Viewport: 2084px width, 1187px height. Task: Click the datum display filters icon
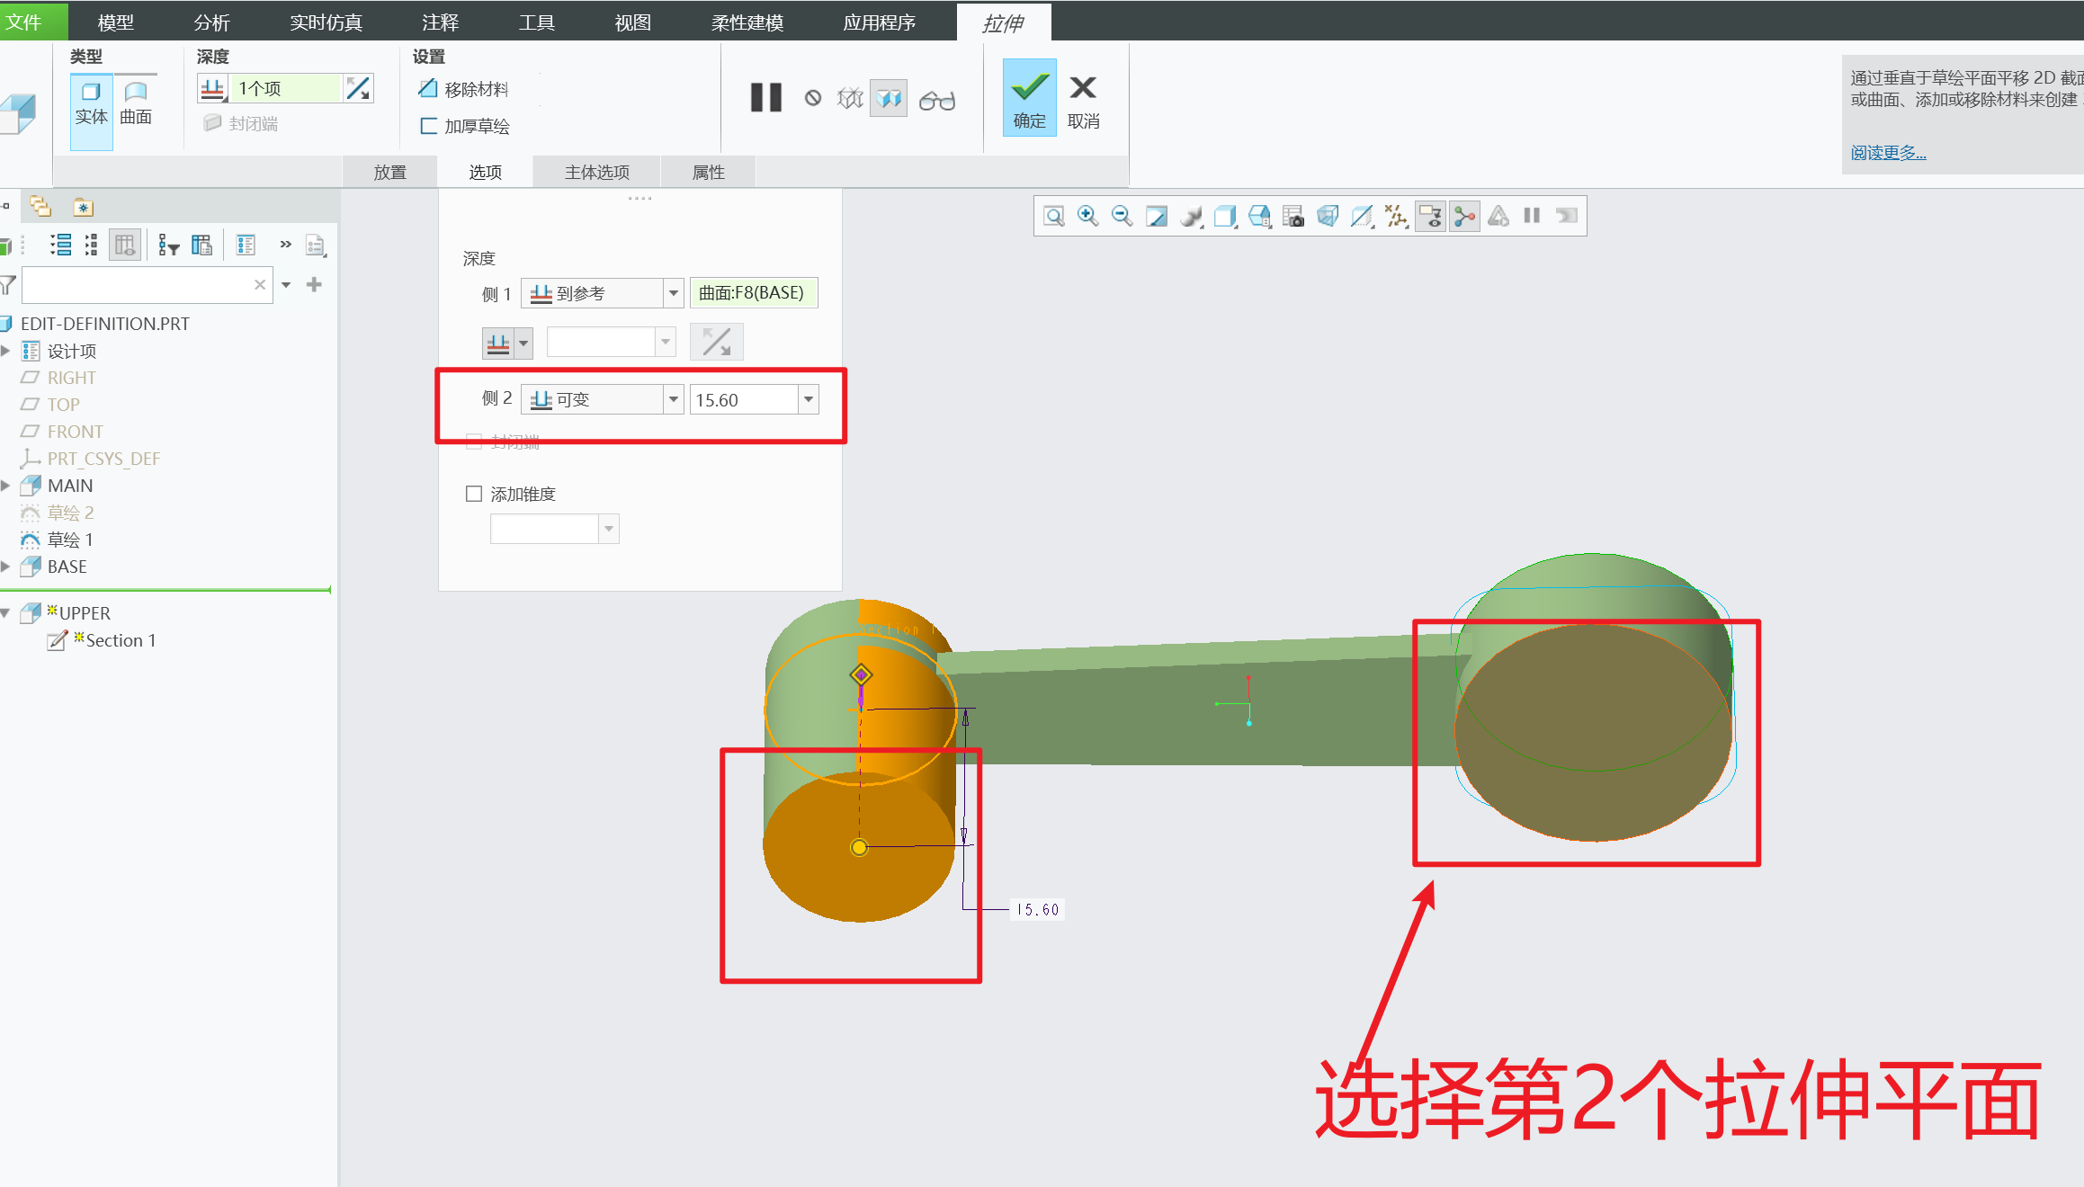[1396, 216]
